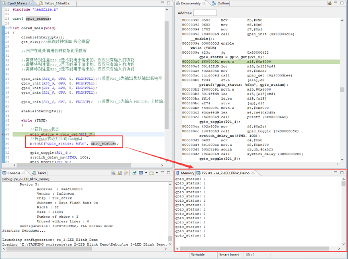Click the editor scroll right arrow
Image resolution: width=348 pixels, height=259 pixels.
(x=162, y=165)
